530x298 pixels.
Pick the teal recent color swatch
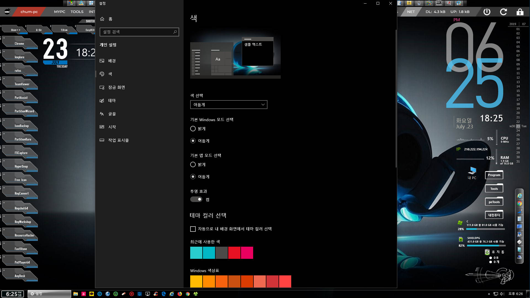click(x=209, y=253)
